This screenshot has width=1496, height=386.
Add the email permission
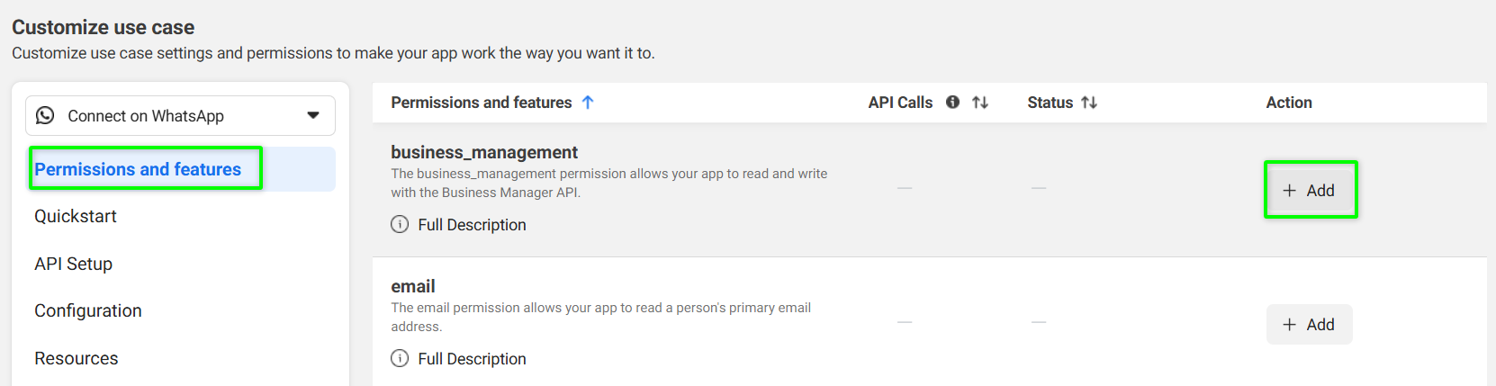click(1309, 325)
